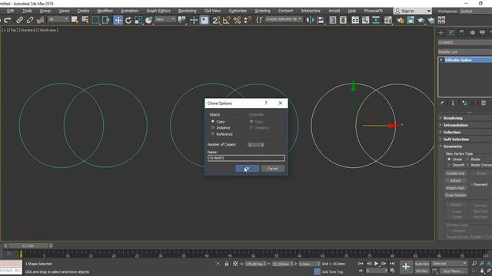
Task: Open the Tools menu
Action: click(27, 11)
